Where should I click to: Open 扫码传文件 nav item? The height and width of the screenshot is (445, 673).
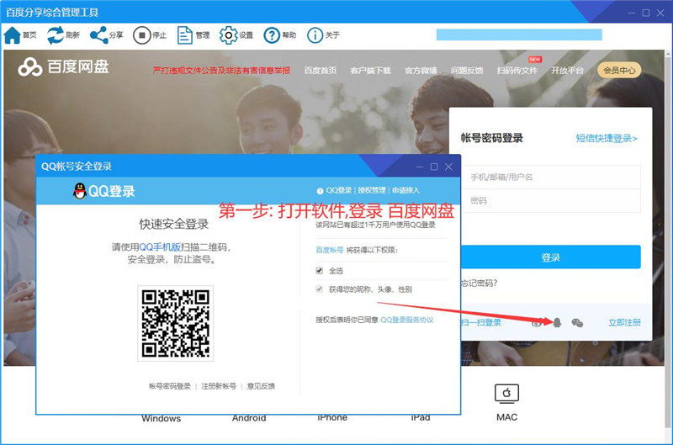[517, 71]
